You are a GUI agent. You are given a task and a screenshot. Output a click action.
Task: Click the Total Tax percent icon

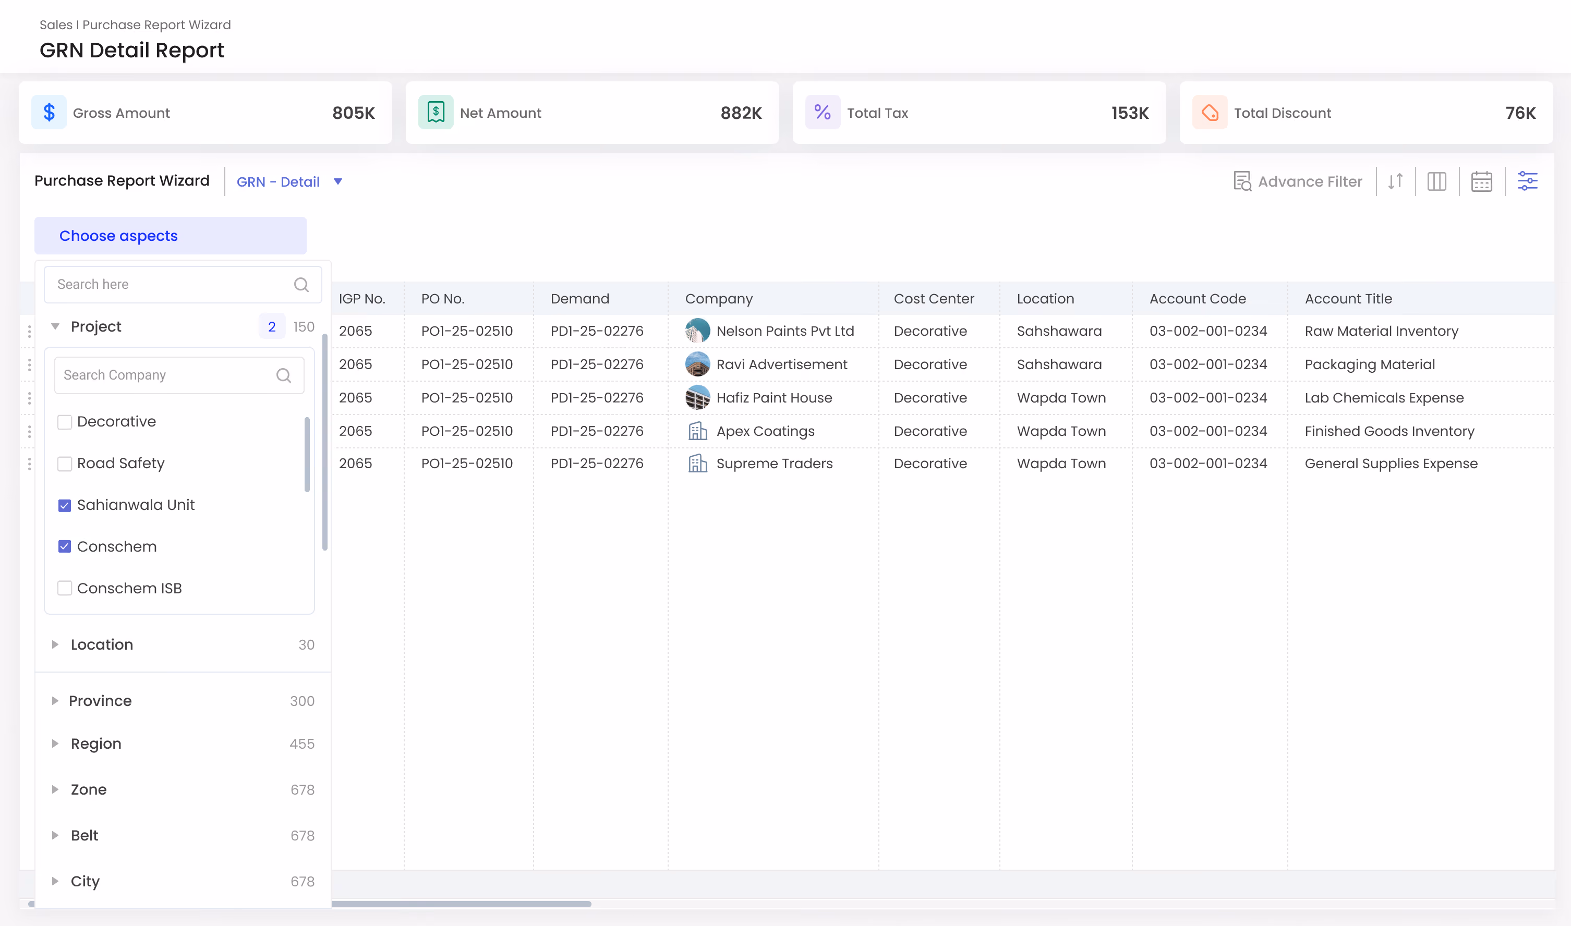click(823, 112)
